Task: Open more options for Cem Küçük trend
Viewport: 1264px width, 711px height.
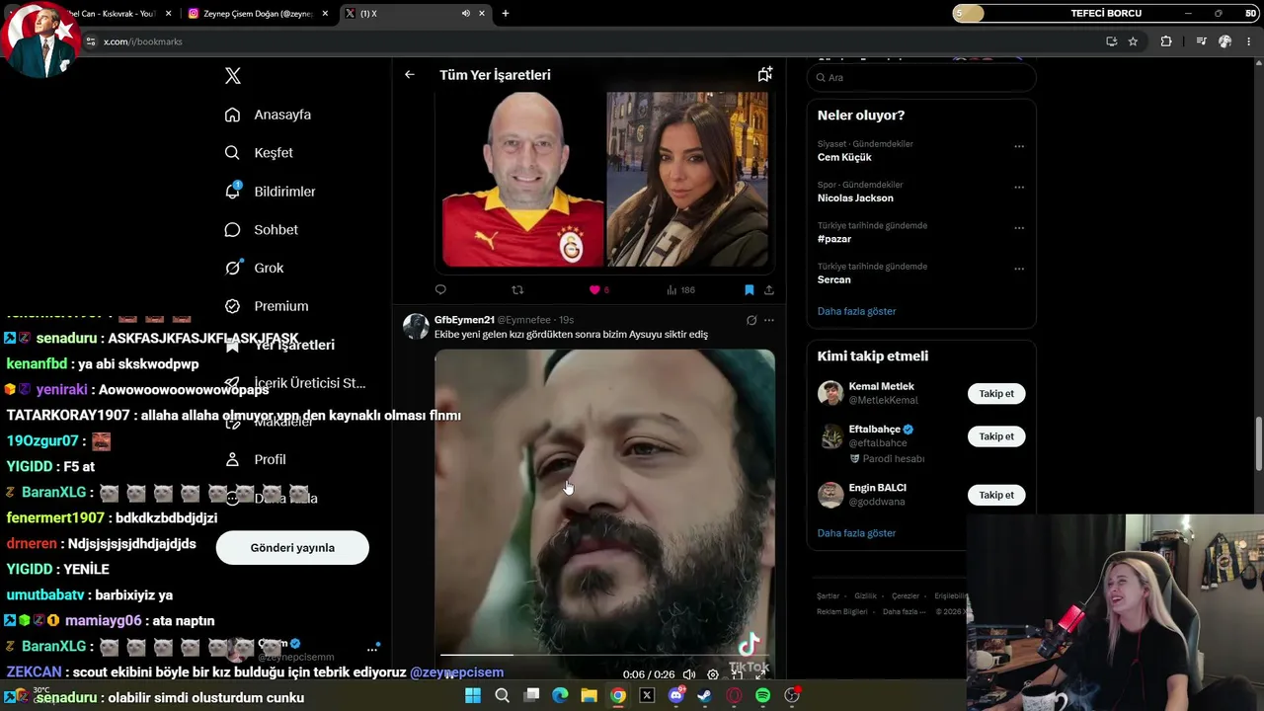Action: (1019, 146)
